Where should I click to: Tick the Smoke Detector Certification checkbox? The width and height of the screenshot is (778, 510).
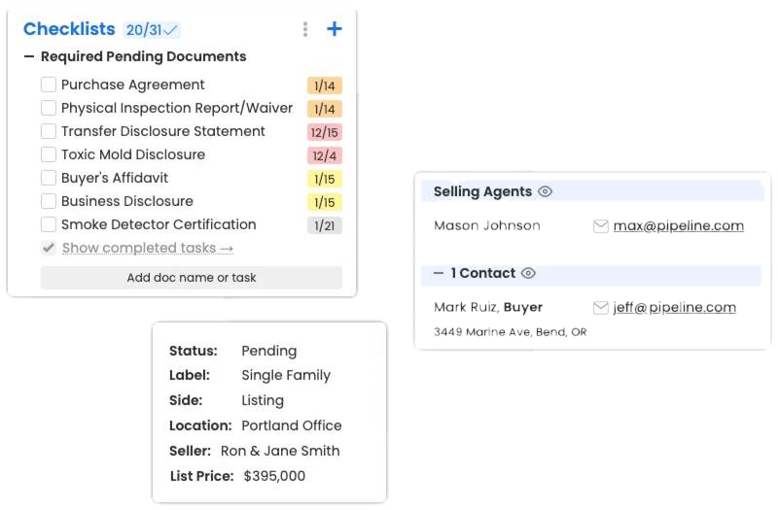pyautogui.click(x=49, y=224)
